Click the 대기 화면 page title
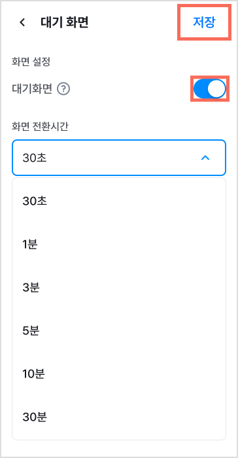 coord(64,22)
